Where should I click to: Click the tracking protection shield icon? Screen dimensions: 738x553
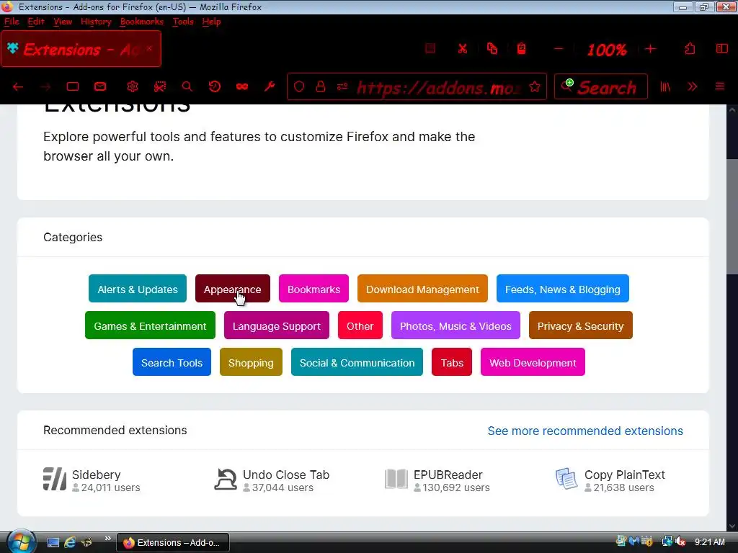(x=299, y=86)
